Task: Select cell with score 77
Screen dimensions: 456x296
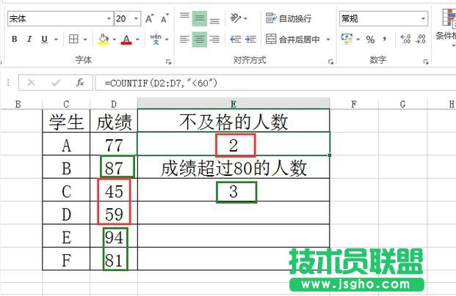Action: (114, 144)
